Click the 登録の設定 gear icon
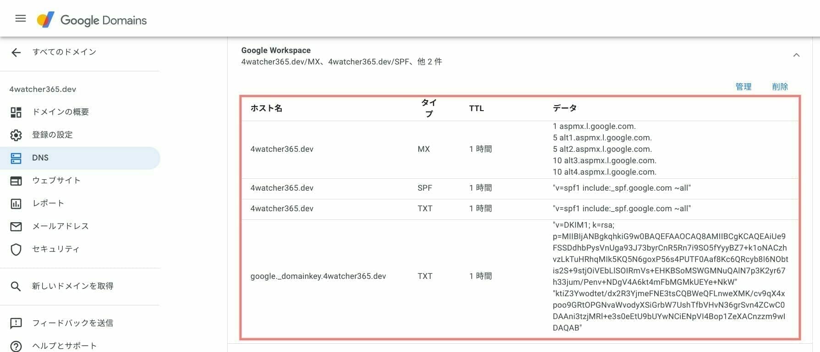 click(16, 135)
